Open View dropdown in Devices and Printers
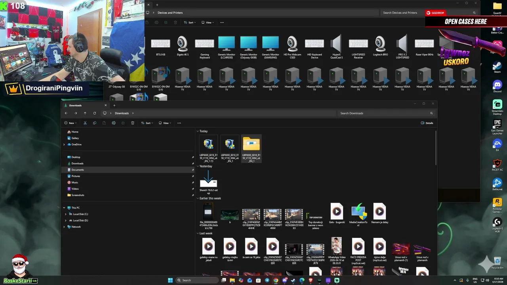The height and width of the screenshot is (285, 507). tap(208, 23)
